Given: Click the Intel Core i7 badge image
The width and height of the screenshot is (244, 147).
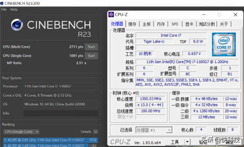Looking at the screenshot, I should pyautogui.click(x=224, y=44).
